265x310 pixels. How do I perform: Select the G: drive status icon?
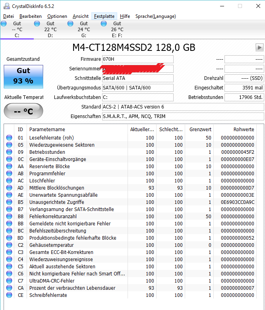coord(70,23)
